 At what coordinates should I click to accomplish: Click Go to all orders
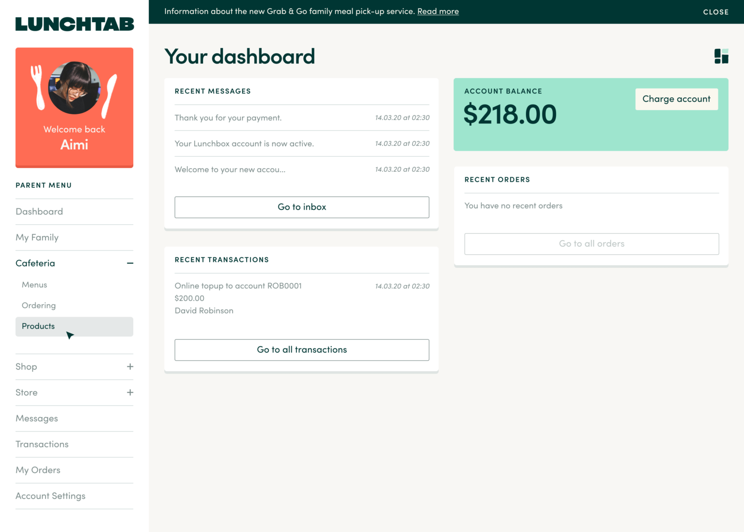[x=591, y=244]
